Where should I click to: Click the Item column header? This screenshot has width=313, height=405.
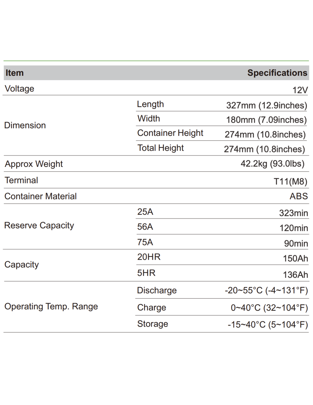(x=15, y=73)
